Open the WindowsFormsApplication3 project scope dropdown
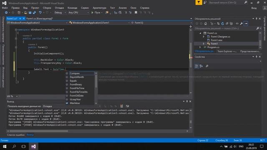The width and height of the screenshot is (267, 150). (37, 22)
